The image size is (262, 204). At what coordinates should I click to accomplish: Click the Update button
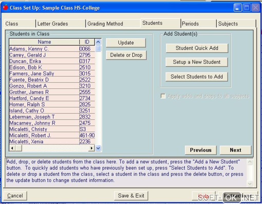(x=126, y=43)
